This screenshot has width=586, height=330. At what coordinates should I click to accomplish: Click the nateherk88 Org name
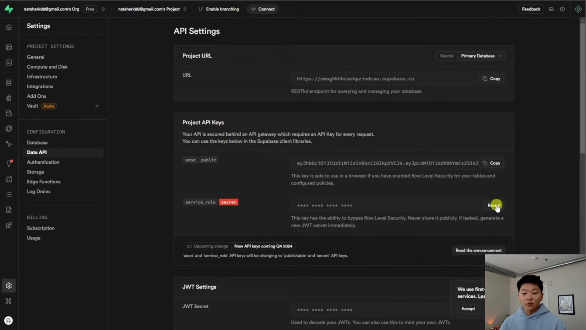pyautogui.click(x=51, y=9)
